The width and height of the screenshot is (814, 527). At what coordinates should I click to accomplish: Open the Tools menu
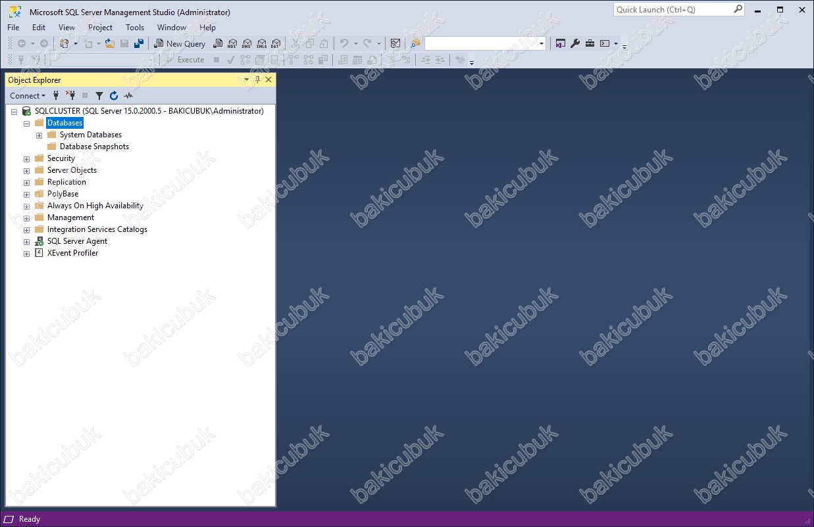(135, 27)
